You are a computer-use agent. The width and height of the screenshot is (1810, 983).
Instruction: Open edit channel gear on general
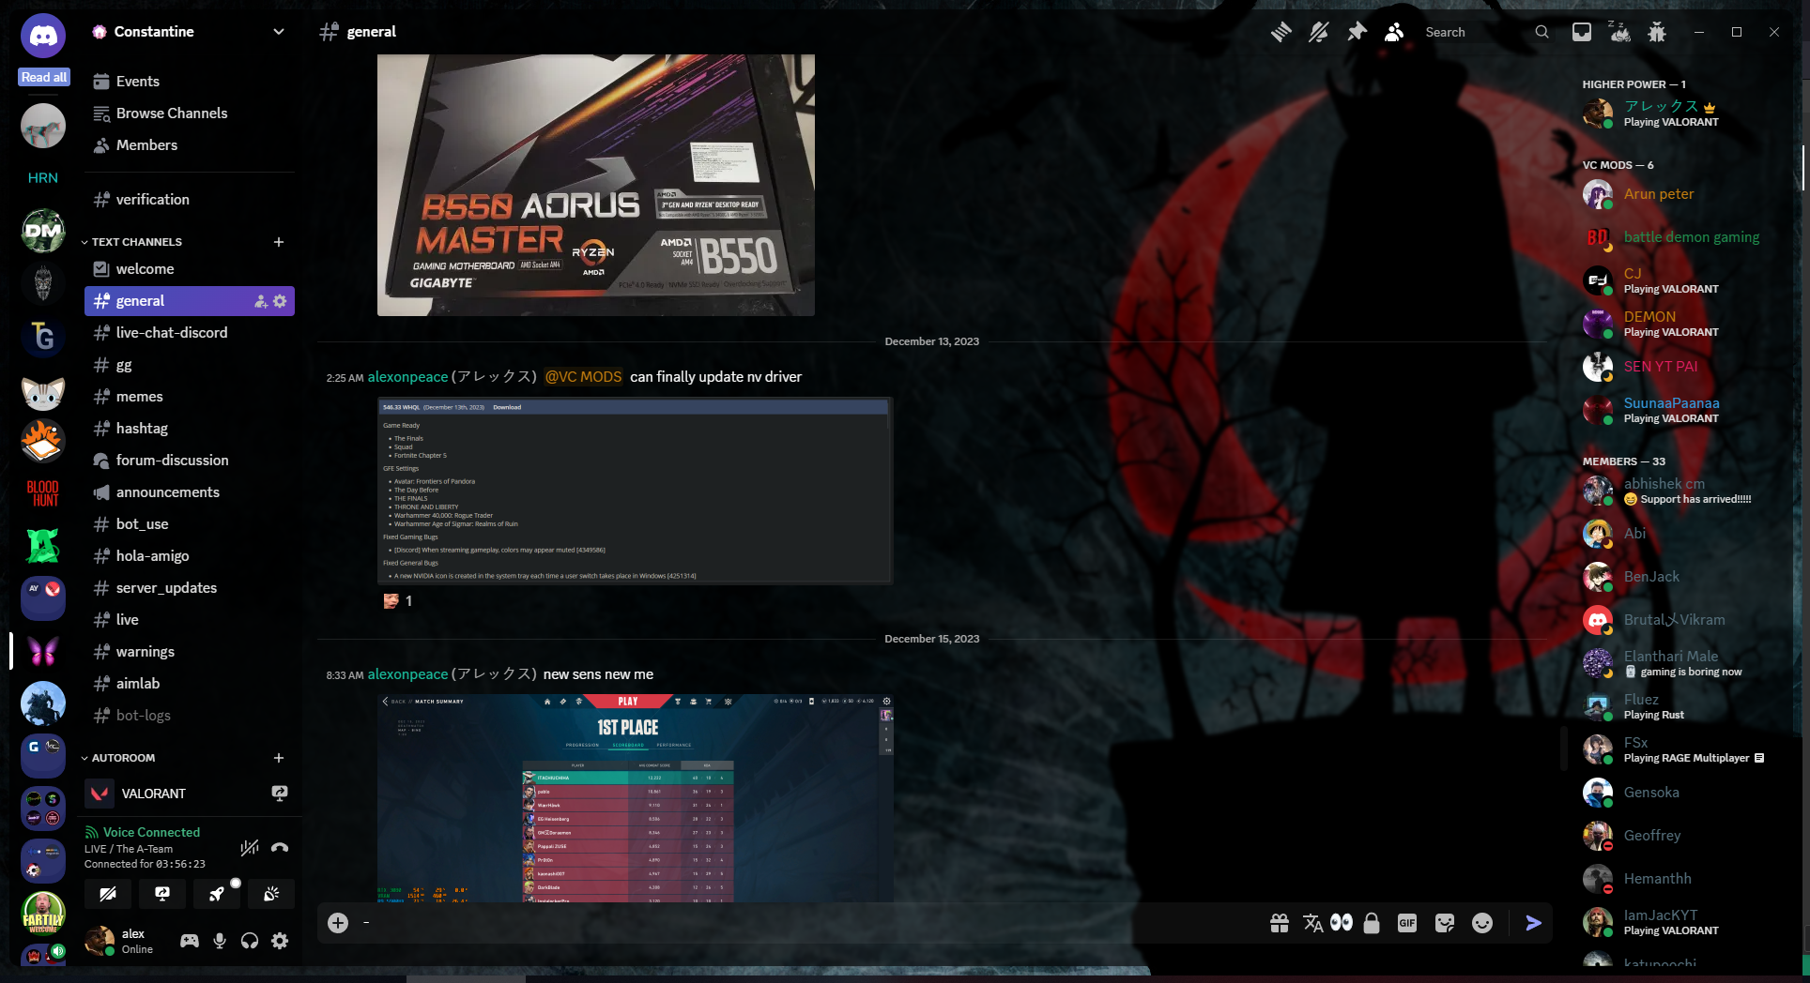pos(280,301)
